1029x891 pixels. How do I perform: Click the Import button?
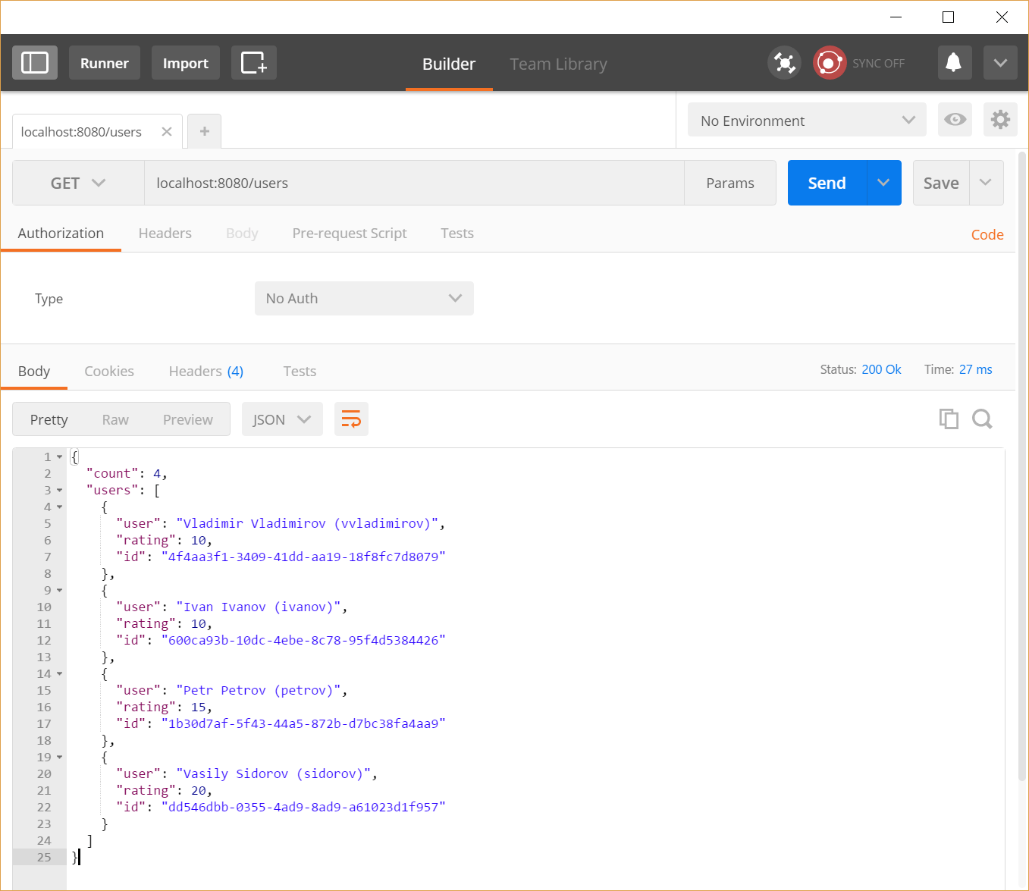click(186, 62)
